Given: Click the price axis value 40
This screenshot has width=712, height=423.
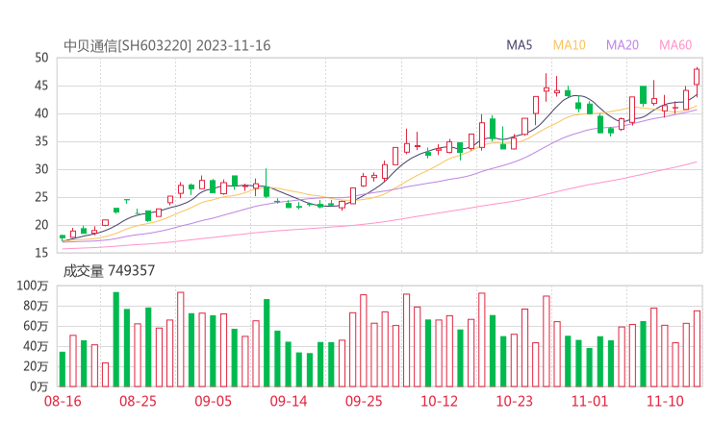Looking at the screenshot, I should (41, 113).
